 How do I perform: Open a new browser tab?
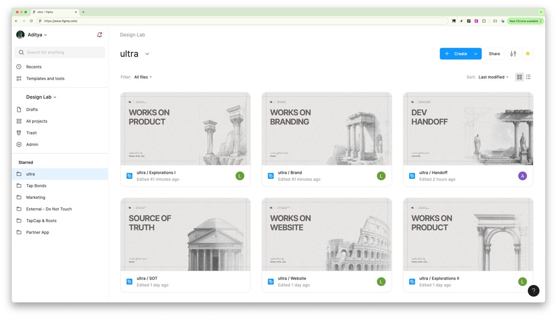click(84, 12)
